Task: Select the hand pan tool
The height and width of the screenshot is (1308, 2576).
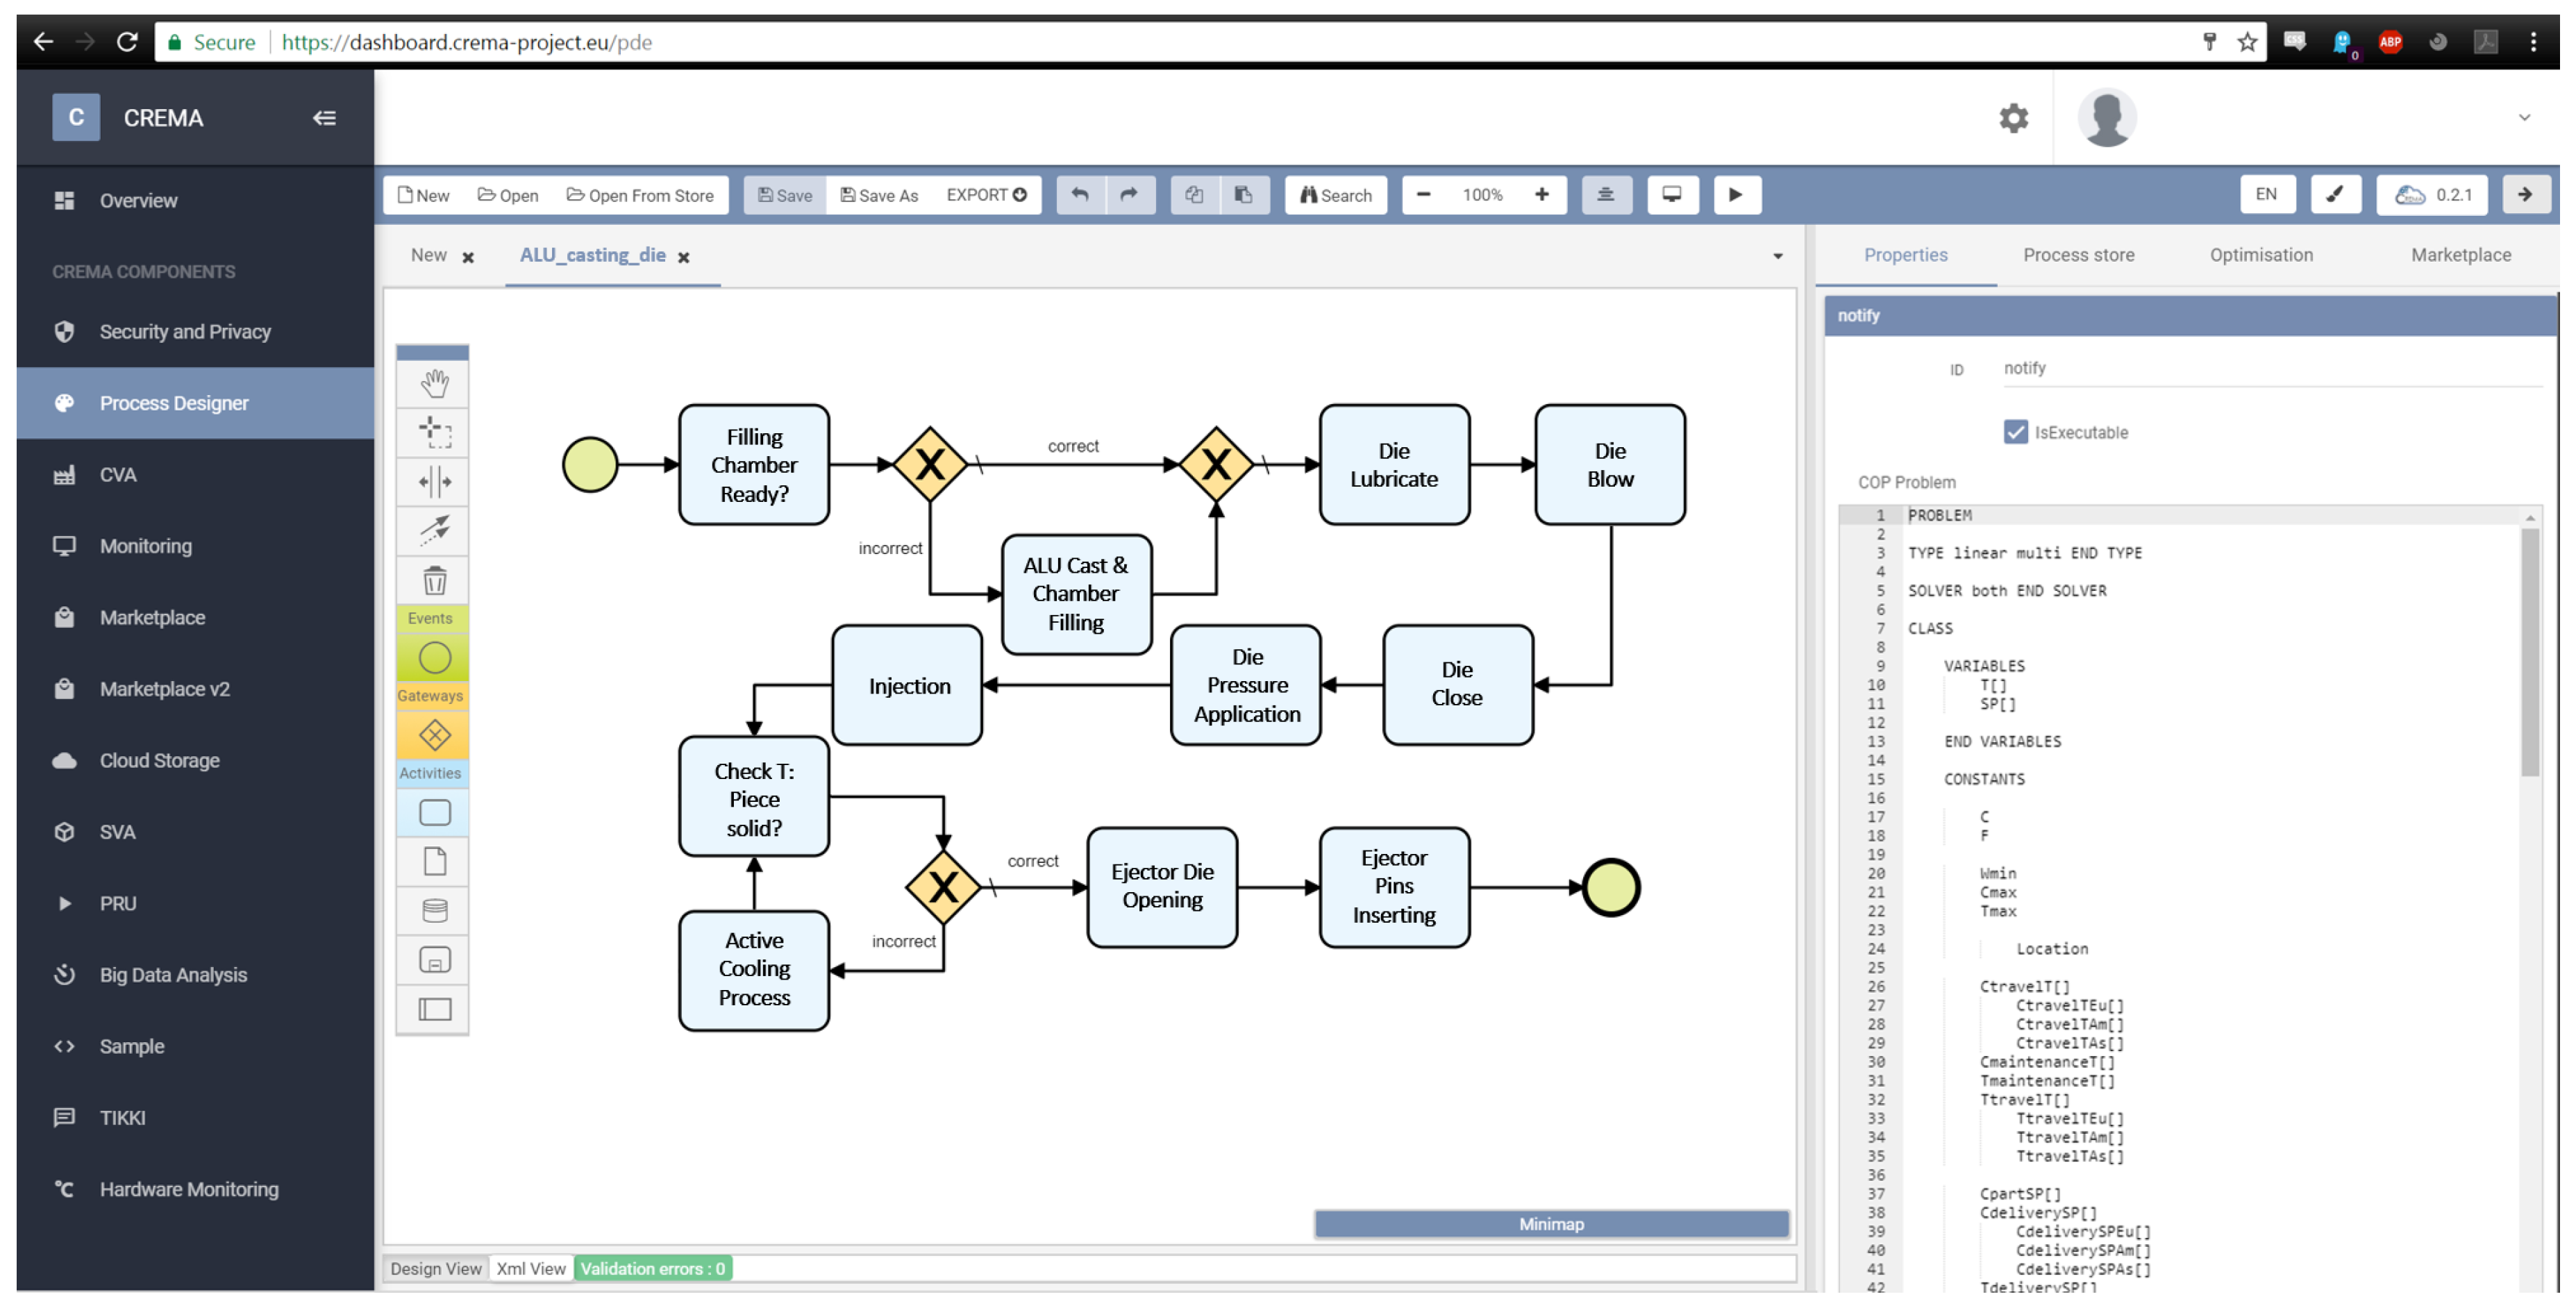Action: 434,383
